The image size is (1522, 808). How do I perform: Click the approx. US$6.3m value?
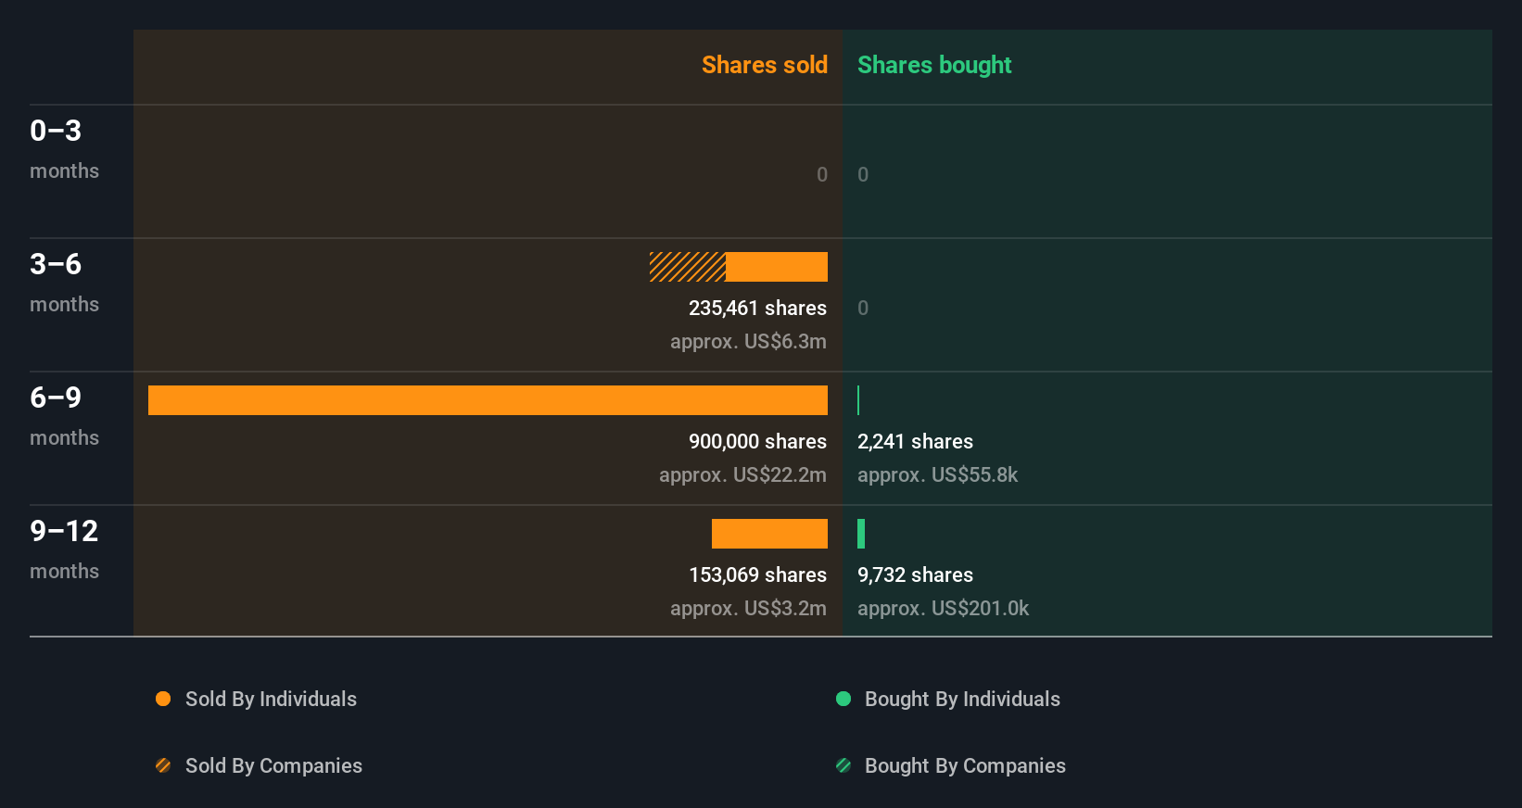pyautogui.click(x=748, y=341)
